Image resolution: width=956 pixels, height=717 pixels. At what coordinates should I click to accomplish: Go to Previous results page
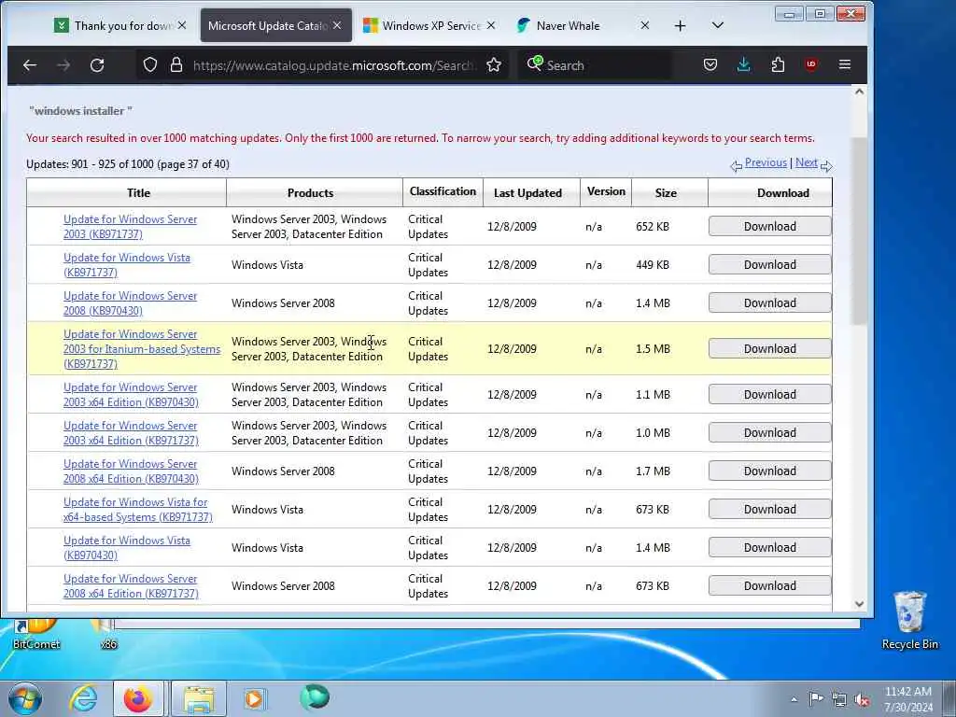(766, 162)
